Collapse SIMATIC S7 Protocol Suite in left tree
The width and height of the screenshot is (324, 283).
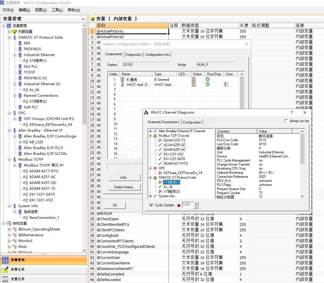[x=9, y=37]
